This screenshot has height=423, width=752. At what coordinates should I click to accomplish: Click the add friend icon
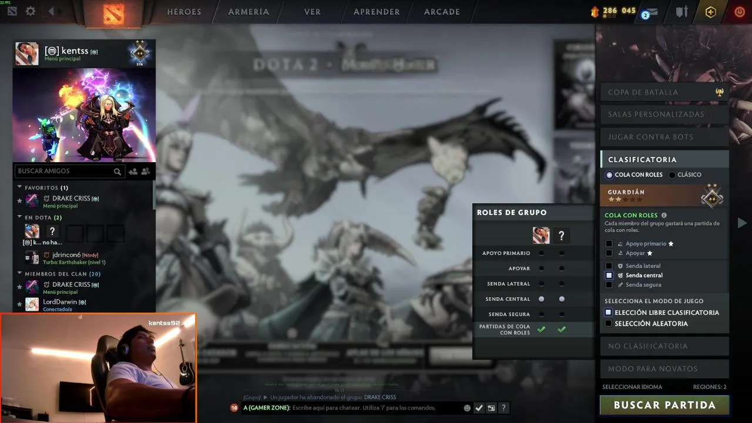click(x=133, y=172)
